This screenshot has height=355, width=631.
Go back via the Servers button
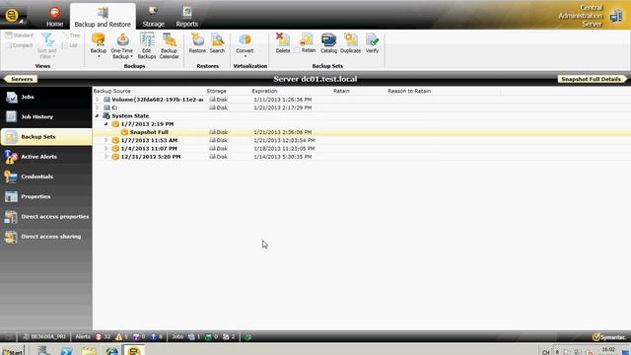21,79
